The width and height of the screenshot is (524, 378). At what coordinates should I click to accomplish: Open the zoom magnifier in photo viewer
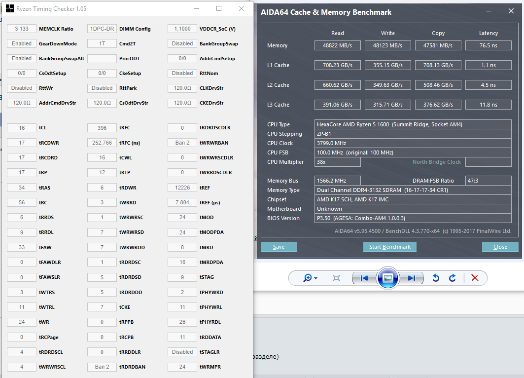pos(310,278)
